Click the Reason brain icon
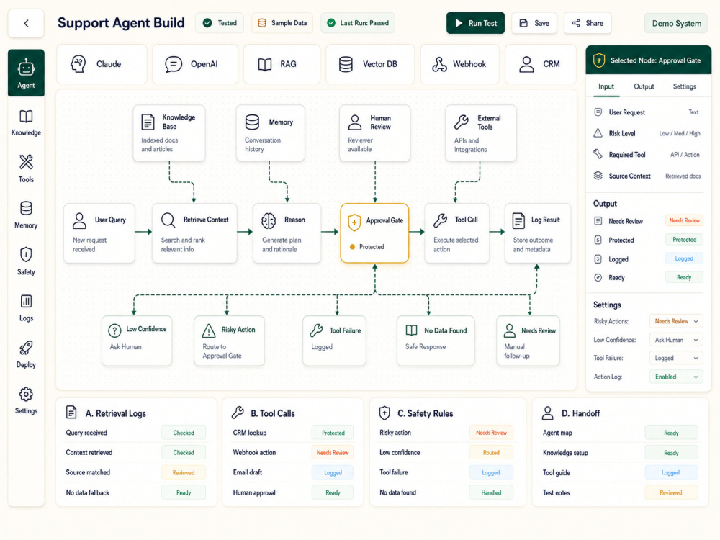 coord(269,221)
